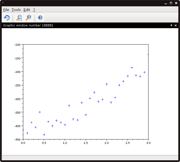Viewport: 180px width, 162px height.
Task: Maximize the application window
Action: point(171,3)
